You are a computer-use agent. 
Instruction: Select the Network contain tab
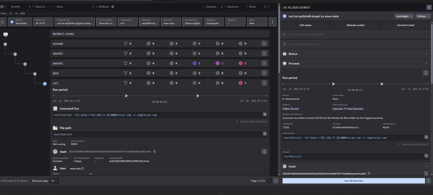(x=356, y=25)
